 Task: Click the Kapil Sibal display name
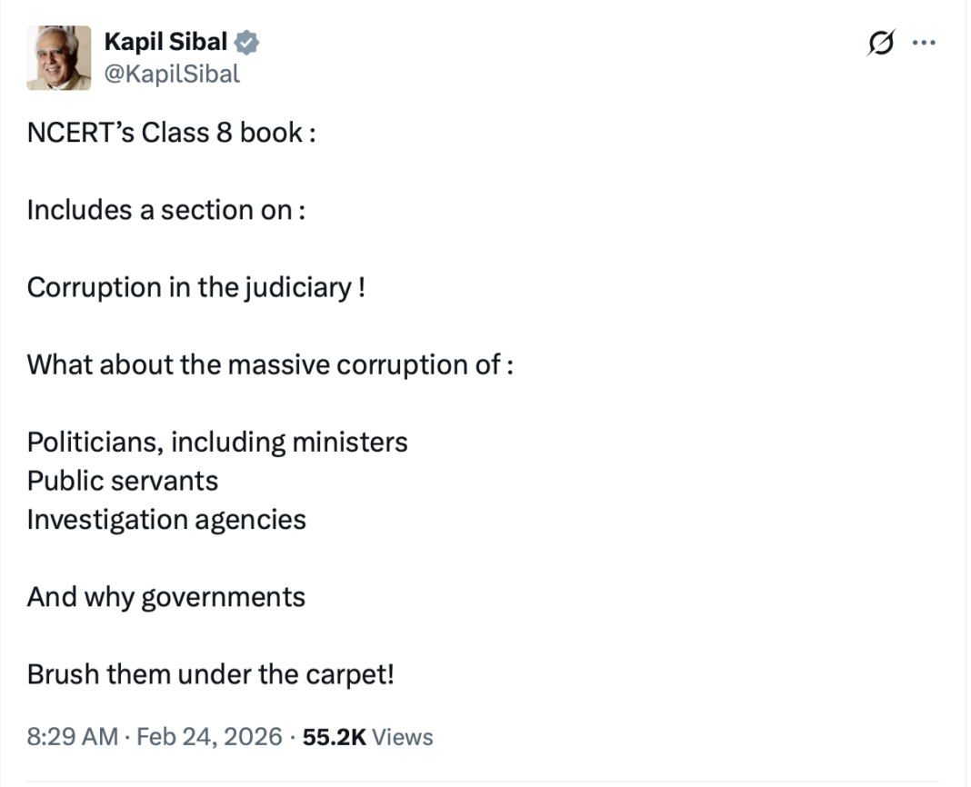click(165, 42)
